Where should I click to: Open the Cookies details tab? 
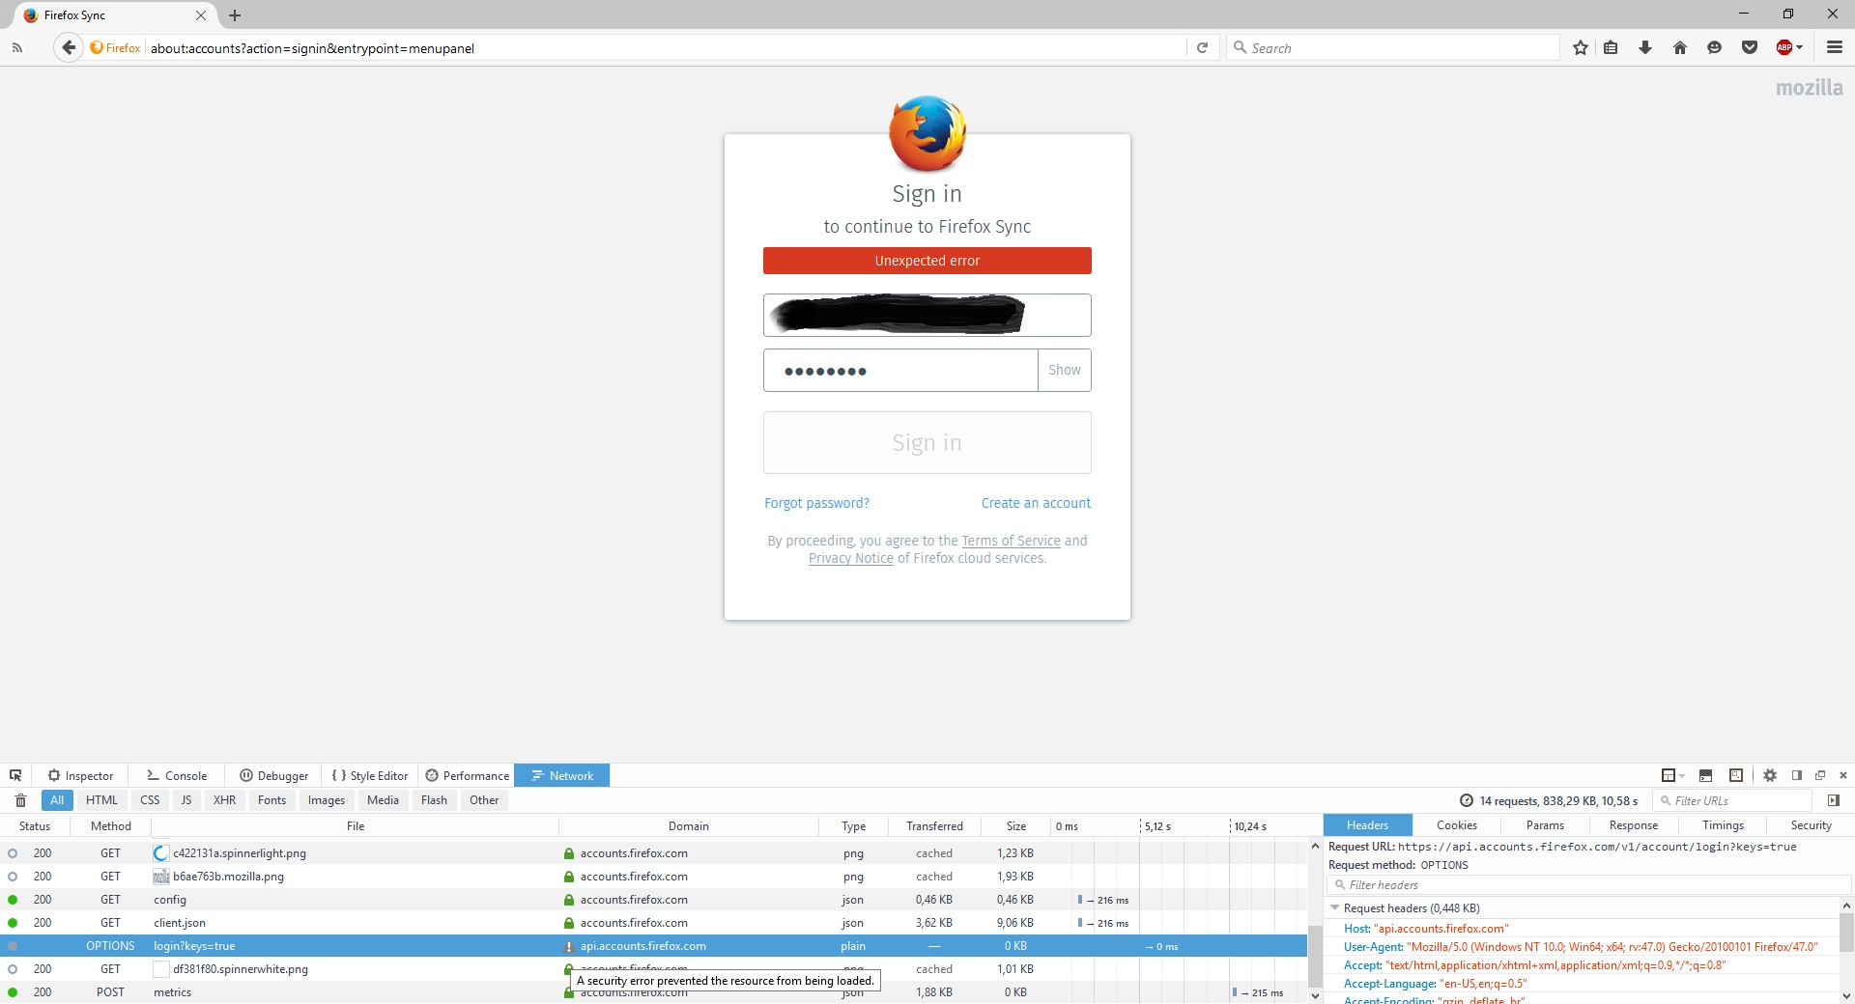click(1456, 825)
